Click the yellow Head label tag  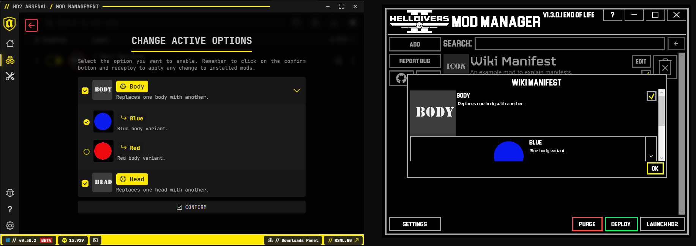click(132, 179)
